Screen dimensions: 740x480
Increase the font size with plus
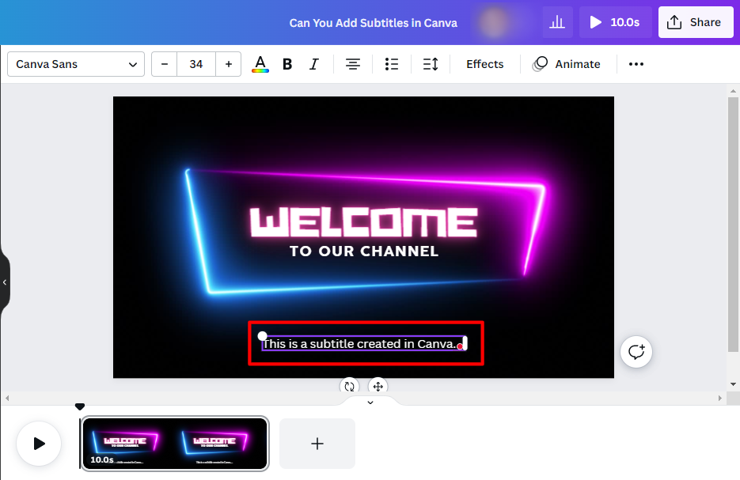228,64
